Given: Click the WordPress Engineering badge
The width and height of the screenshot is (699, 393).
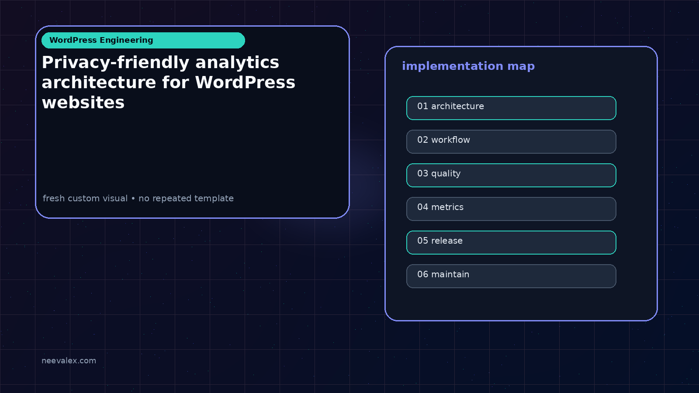Looking at the screenshot, I should tap(143, 40).
